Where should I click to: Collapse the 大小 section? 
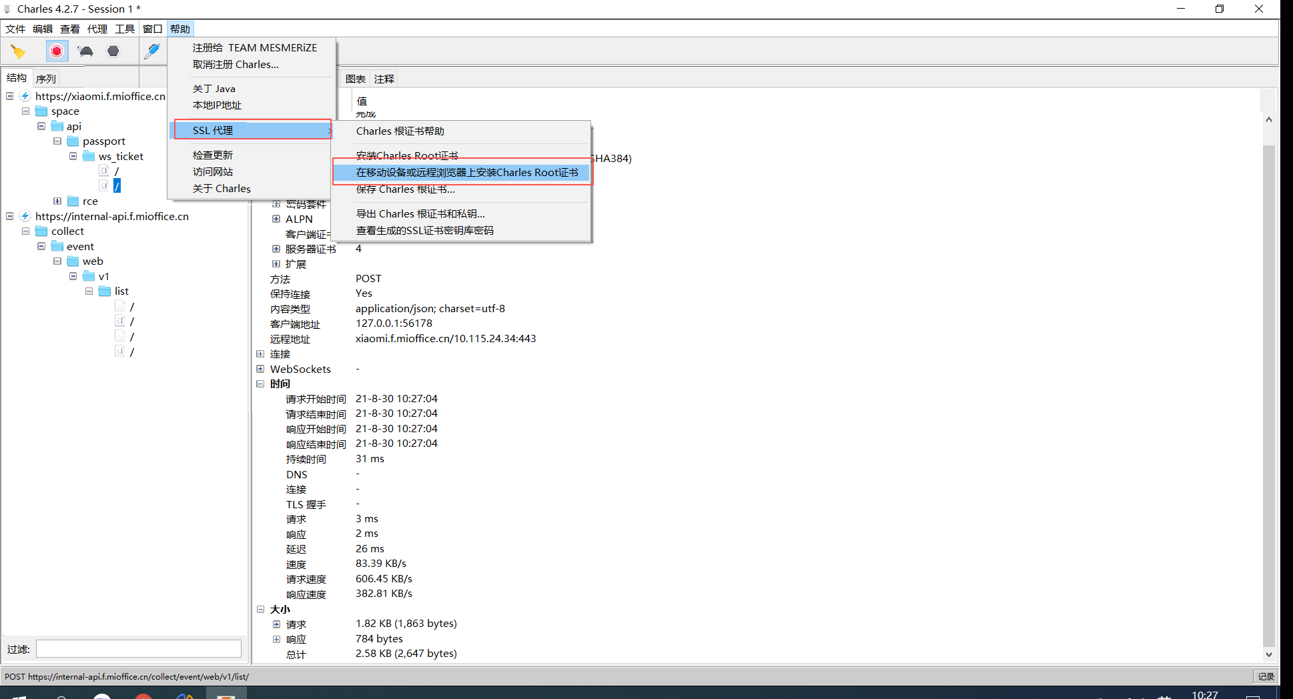pos(260,609)
